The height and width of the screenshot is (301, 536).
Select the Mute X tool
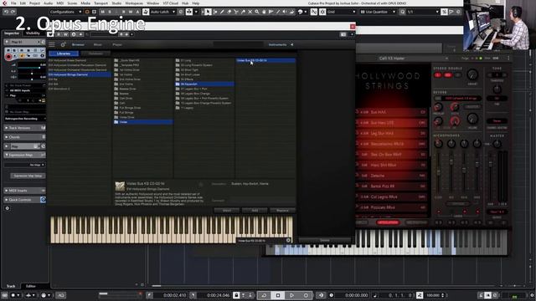click(x=250, y=12)
